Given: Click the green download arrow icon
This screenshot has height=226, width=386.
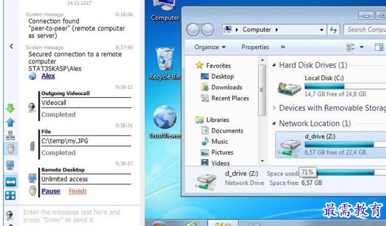Looking at the screenshot, I should (x=10, y=108).
